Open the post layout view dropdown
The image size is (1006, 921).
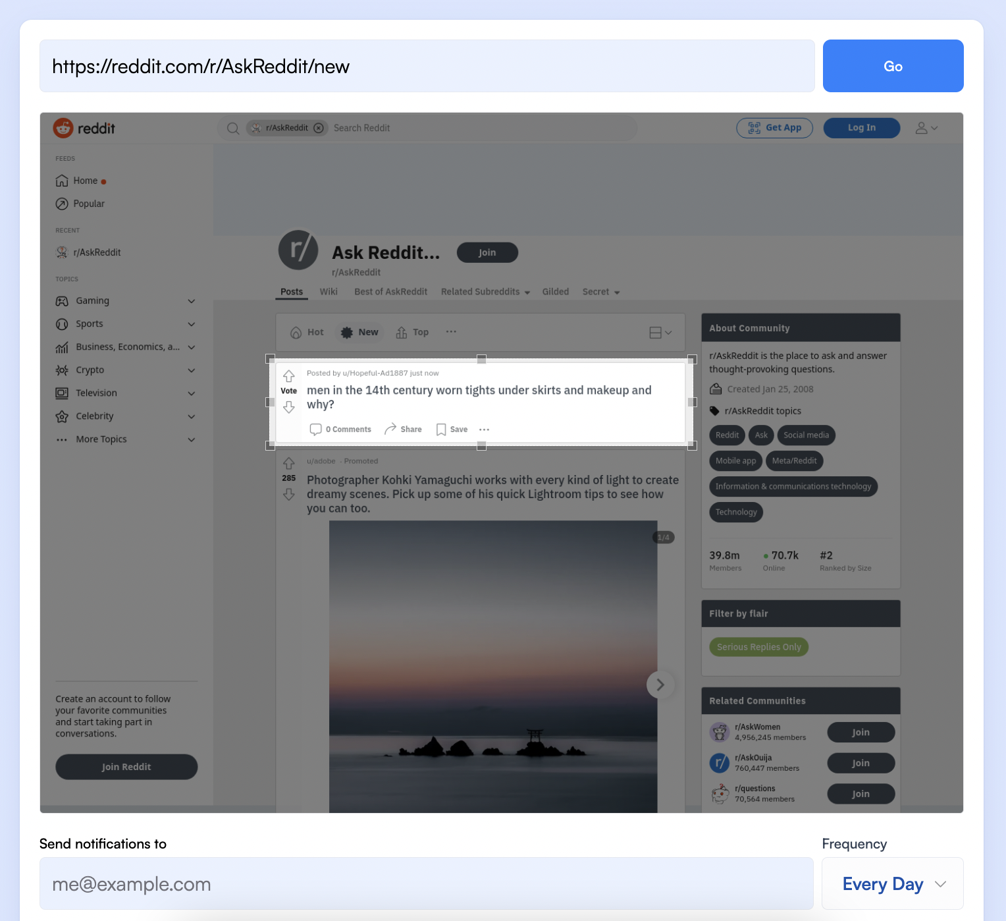coord(660,333)
